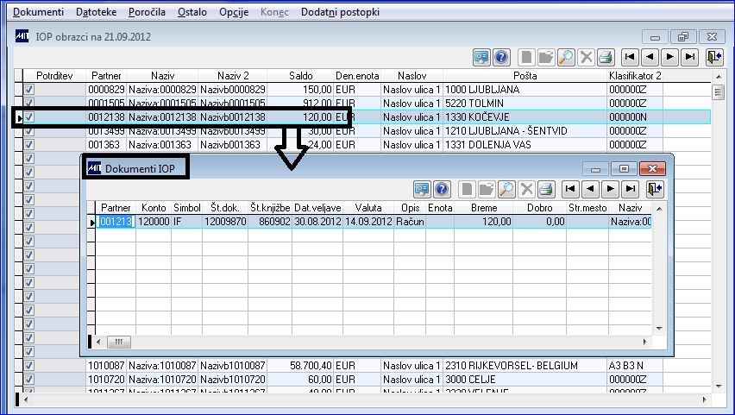Click up arrow of IOP obrazci vertical scrollbar
735x415 pixels.
(719, 77)
